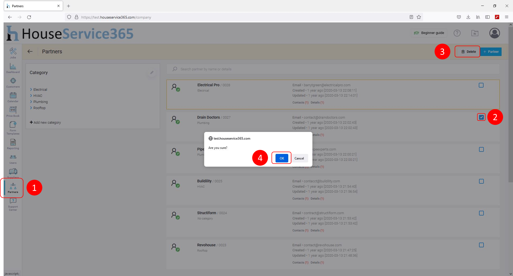Check the 0026 partner row checkbox
Screen dimensions: 513x276
click(x=481, y=149)
